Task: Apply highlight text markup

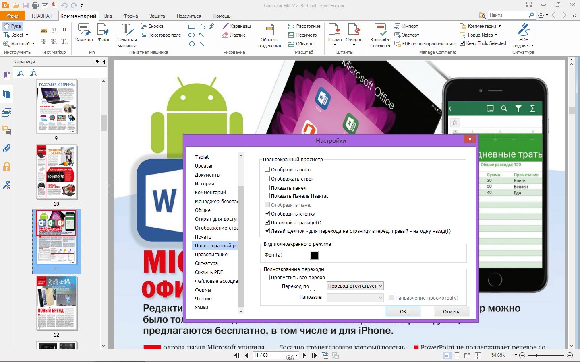Action: tap(44, 30)
